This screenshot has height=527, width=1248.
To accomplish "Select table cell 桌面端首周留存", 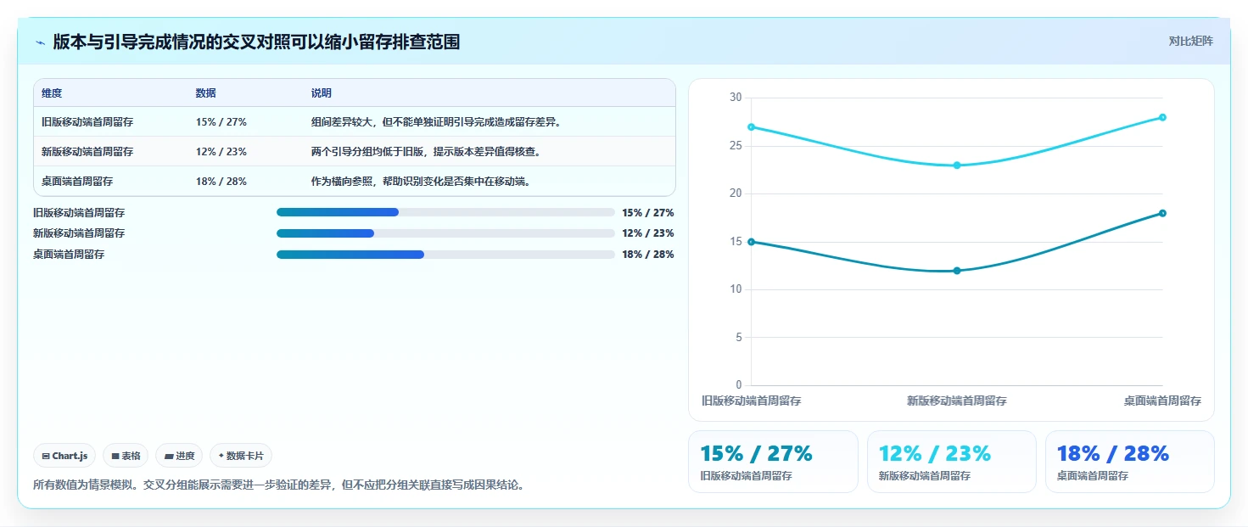I will (x=77, y=182).
